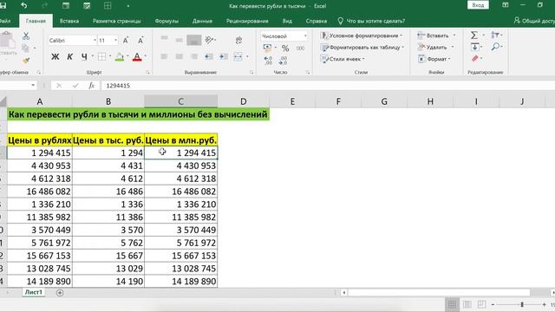
Task: Open Стили ячеек menu
Action: click(x=343, y=59)
